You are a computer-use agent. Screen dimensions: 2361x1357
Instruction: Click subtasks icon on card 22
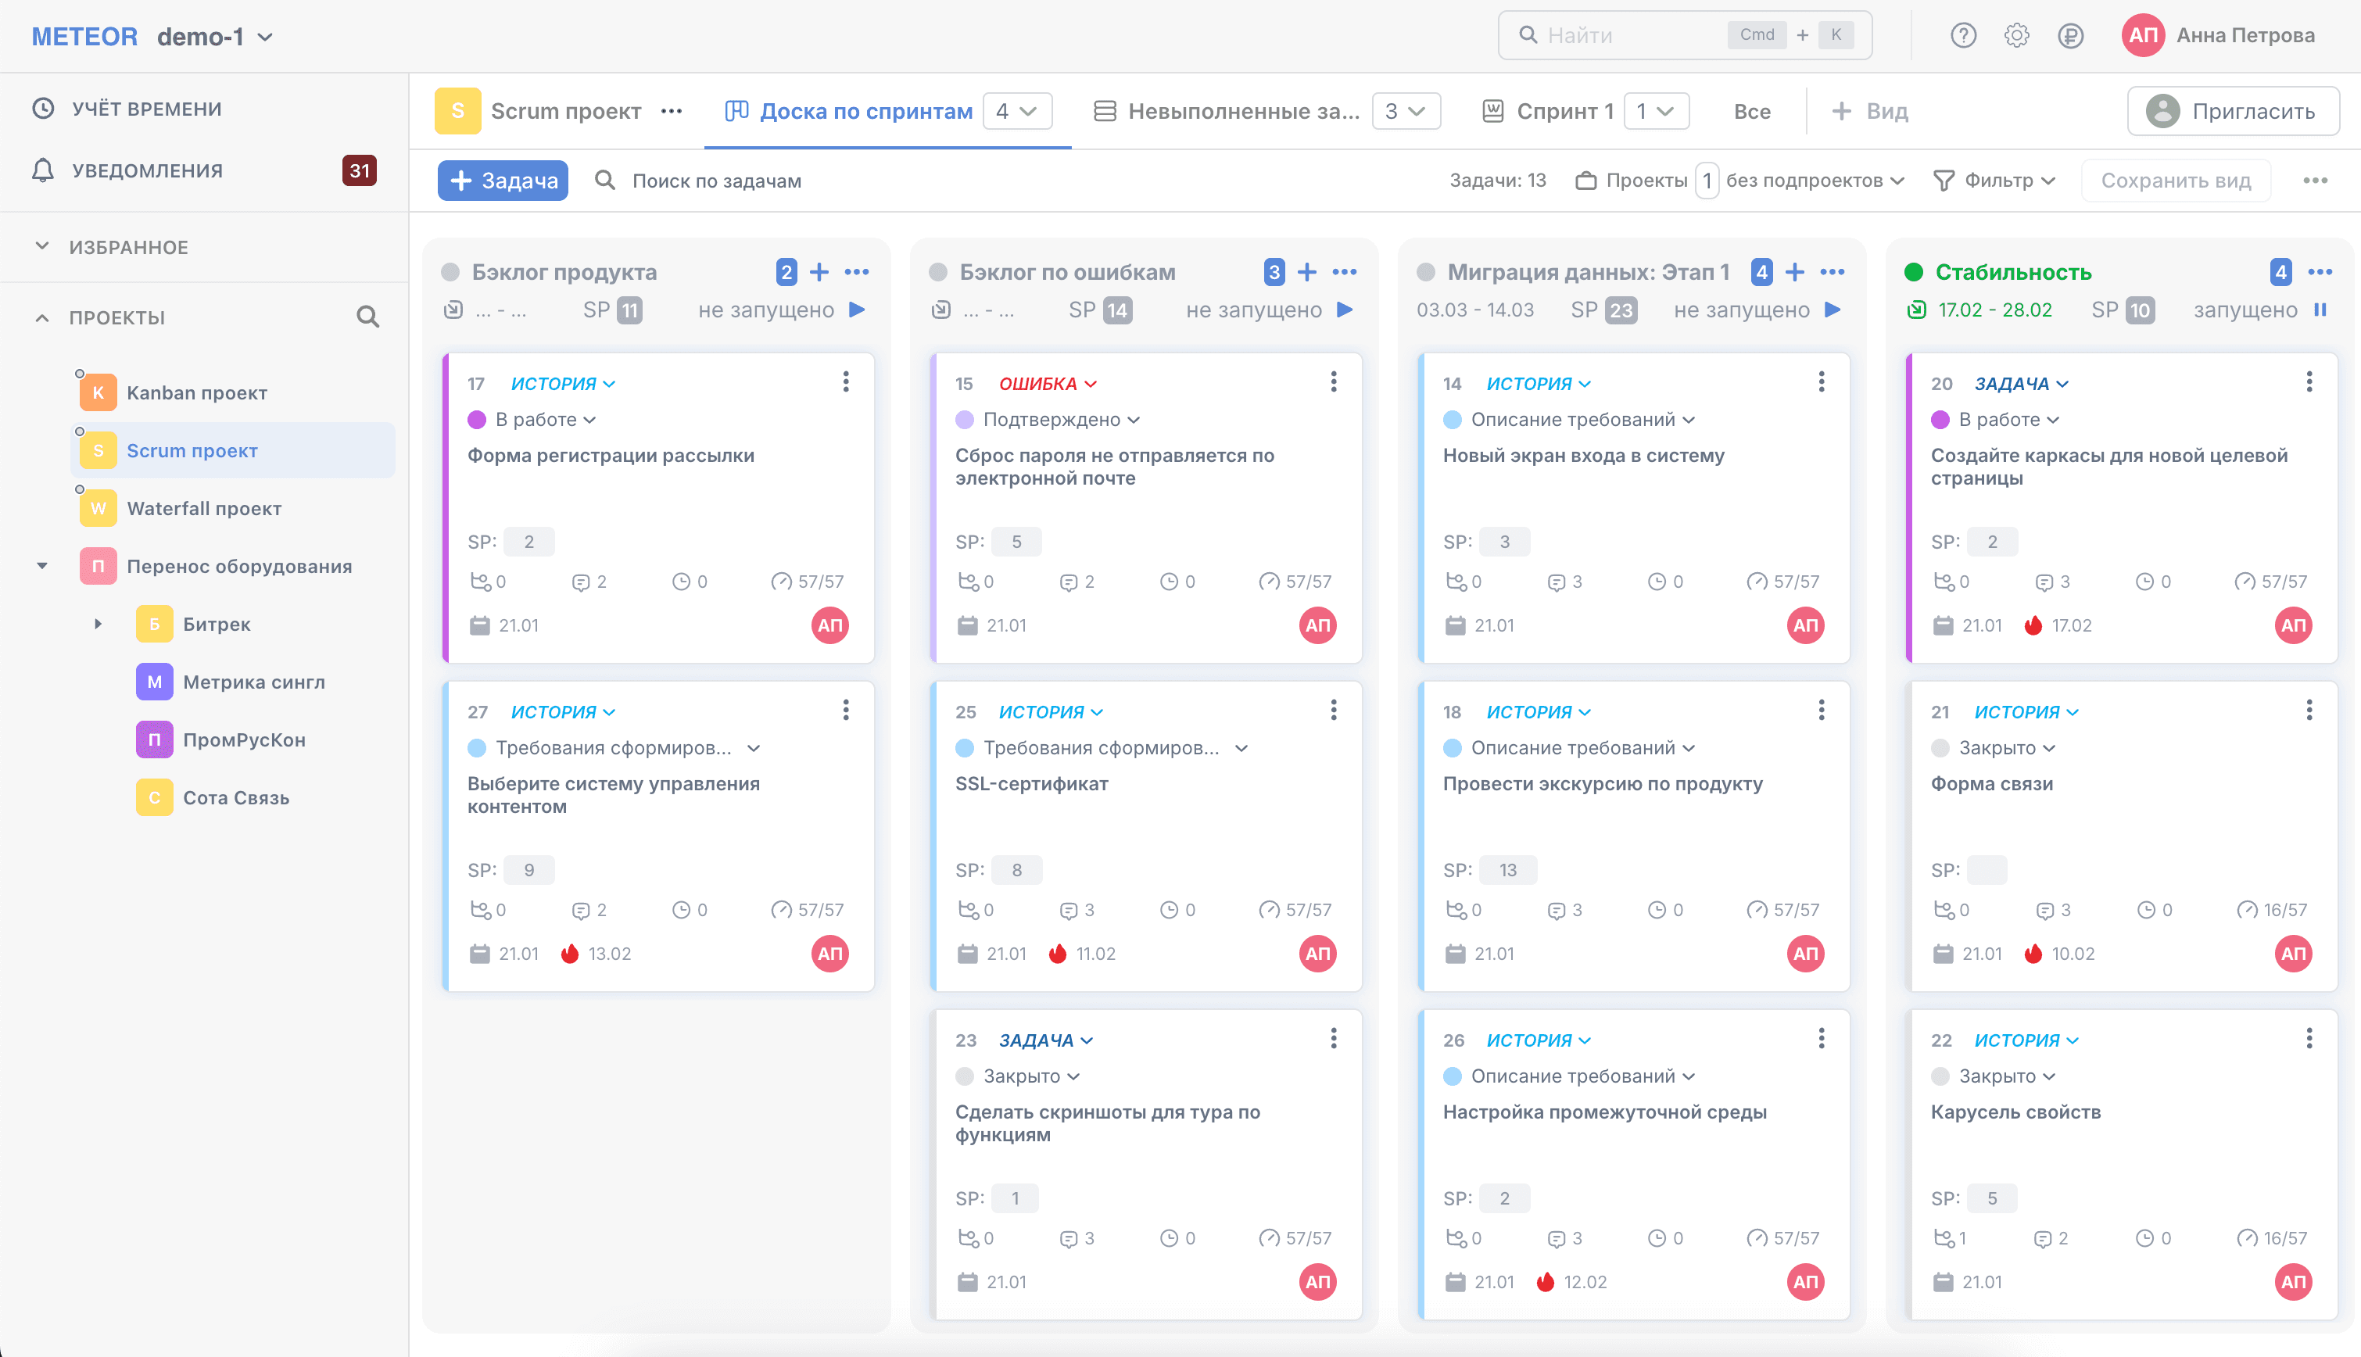point(1944,1239)
